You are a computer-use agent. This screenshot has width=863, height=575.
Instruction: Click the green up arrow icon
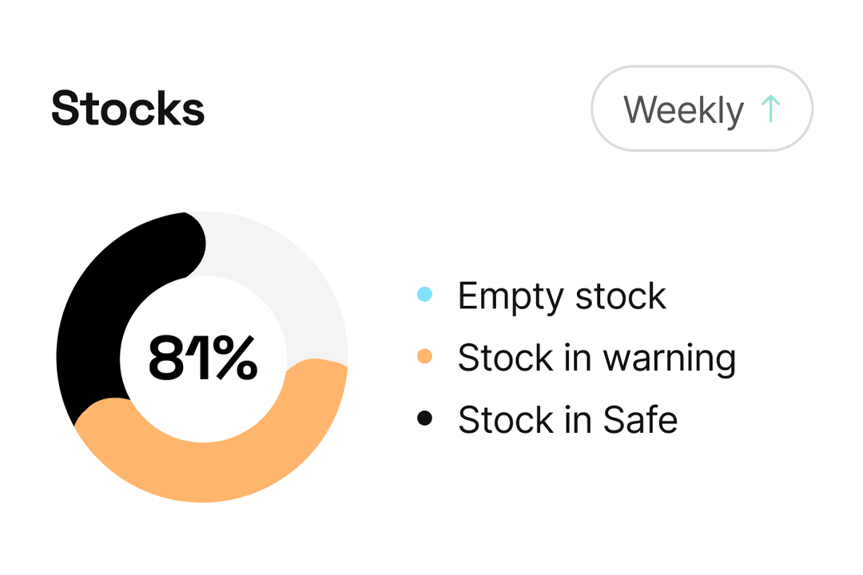pos(770,109)
